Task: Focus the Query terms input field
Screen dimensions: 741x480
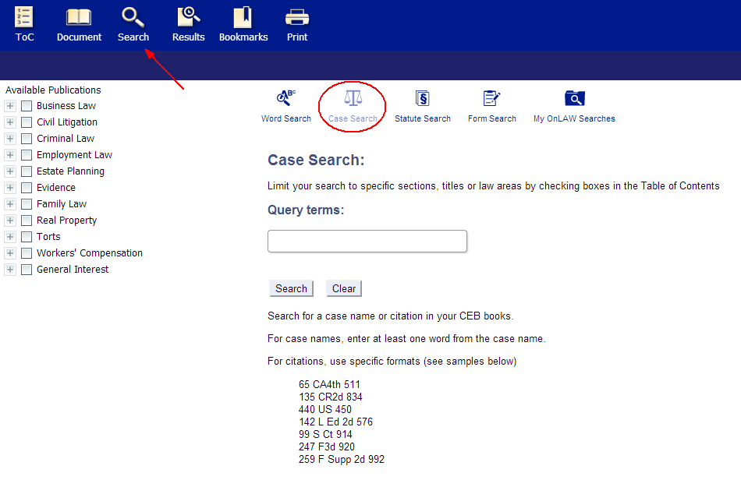Action: pyautogui.click(x=367, y=242)
